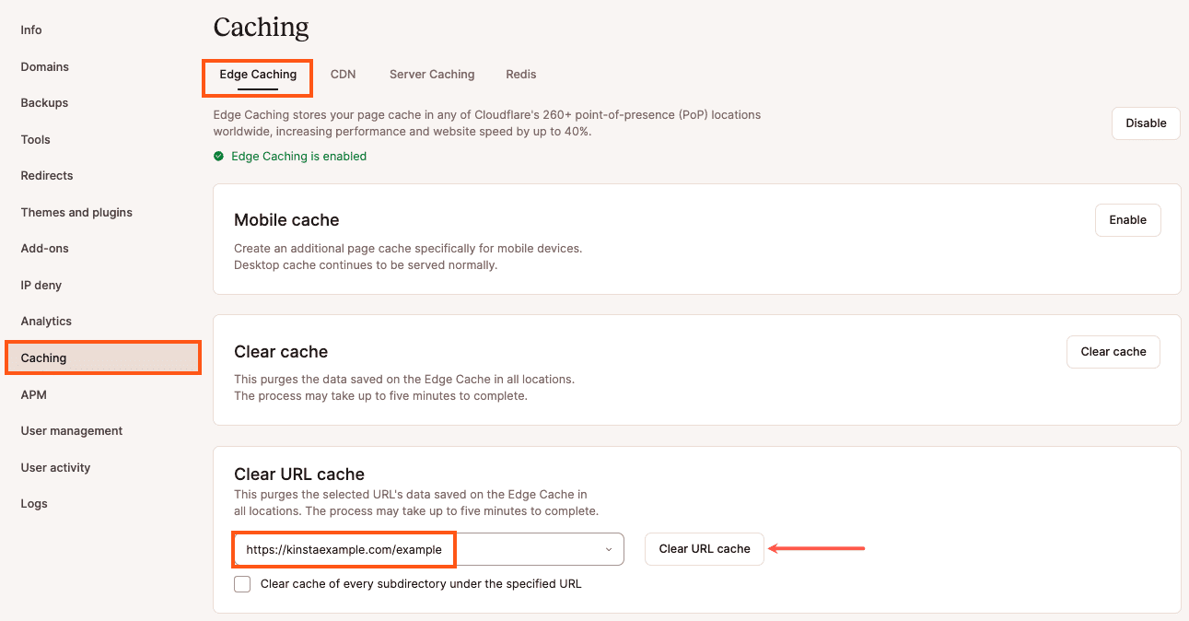Select the Edge Caching tab
Viewport: 1189px width, 621px height.
(x=258, y=75)
